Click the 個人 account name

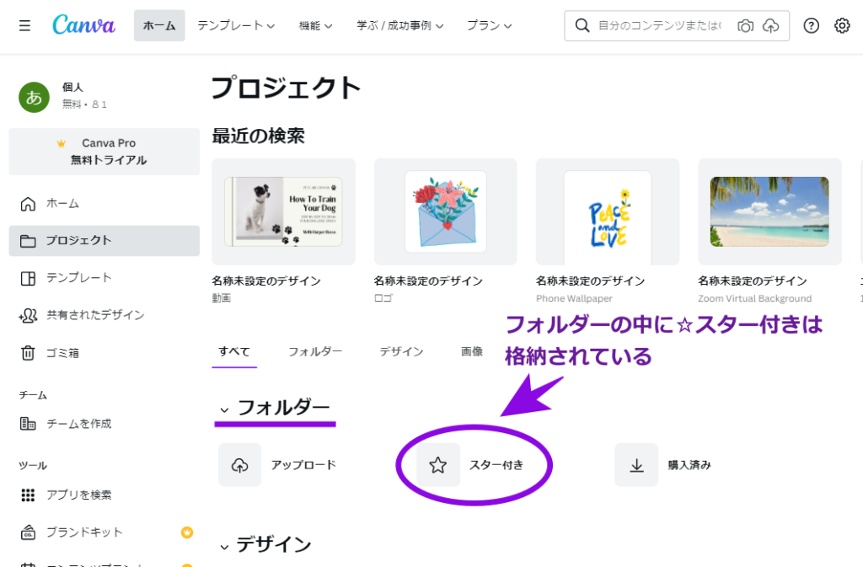pyautogui.click(x=72, y=87)
